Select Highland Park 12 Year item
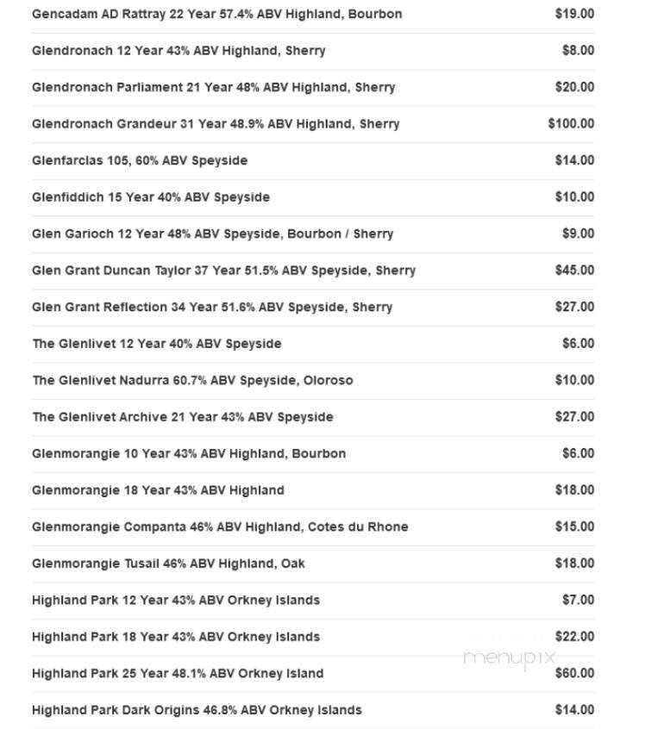Image resolution: width=664 pixels, height=729 pixels. [176, 600]
